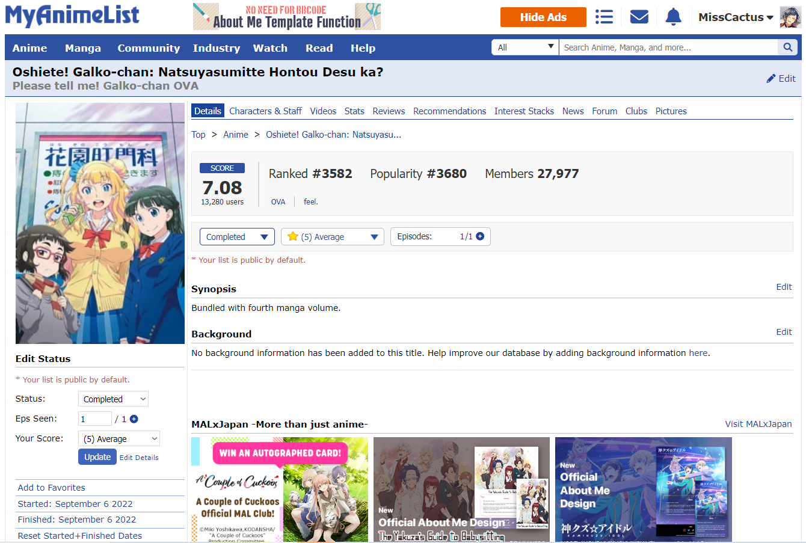Click the MissCactus profile avatar
Screen dimensions: 806x543
click(790, 17)
